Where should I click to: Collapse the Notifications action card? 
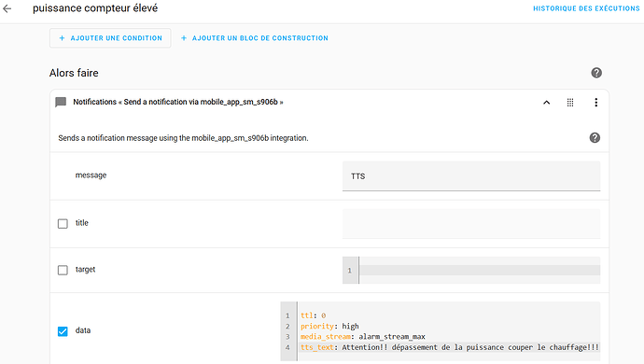click(547, 103)
